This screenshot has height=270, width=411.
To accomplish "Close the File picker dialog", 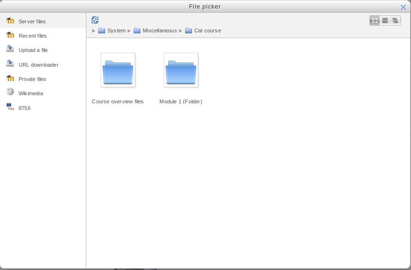I will coord(403,7).
